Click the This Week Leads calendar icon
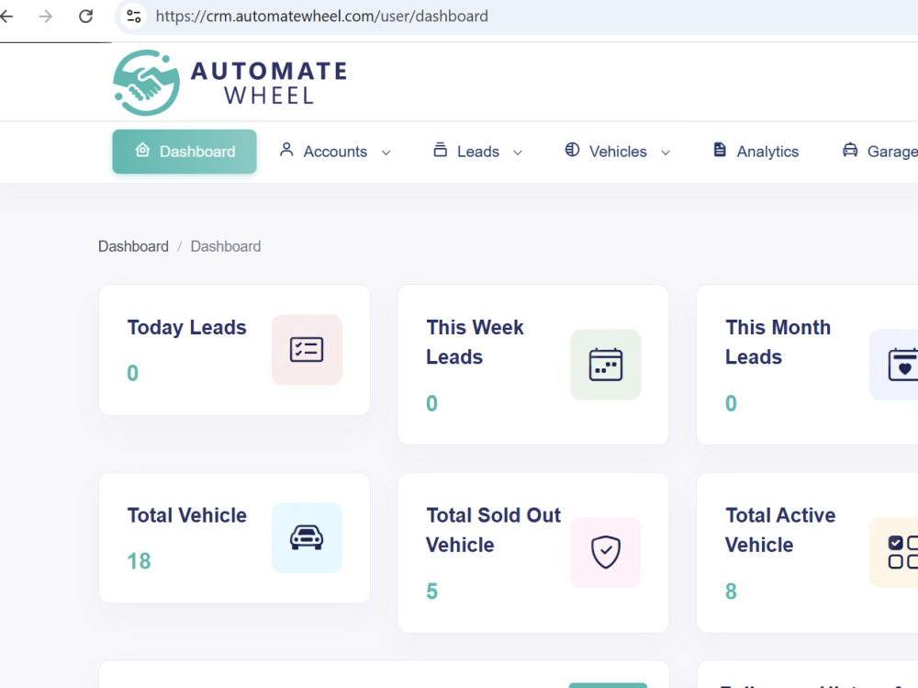The image size is (918, 688). (606, 365)
